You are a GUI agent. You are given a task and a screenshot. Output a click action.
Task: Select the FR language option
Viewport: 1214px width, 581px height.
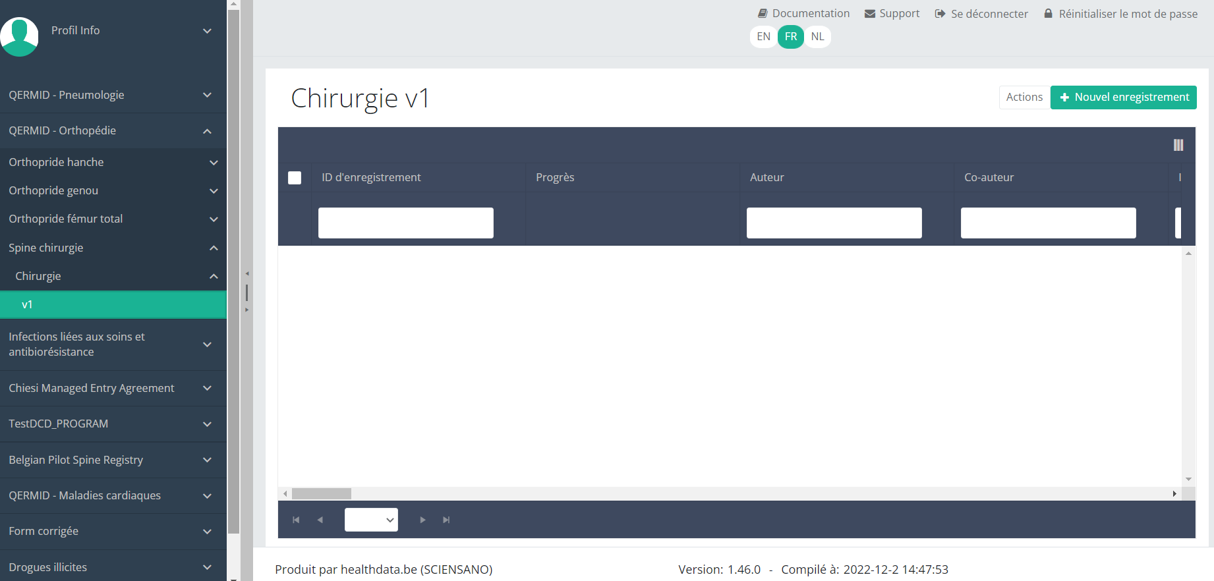(790, 37)
